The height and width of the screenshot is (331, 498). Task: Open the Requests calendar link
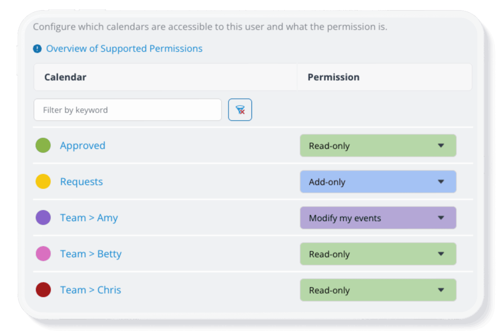click(82, 182)
